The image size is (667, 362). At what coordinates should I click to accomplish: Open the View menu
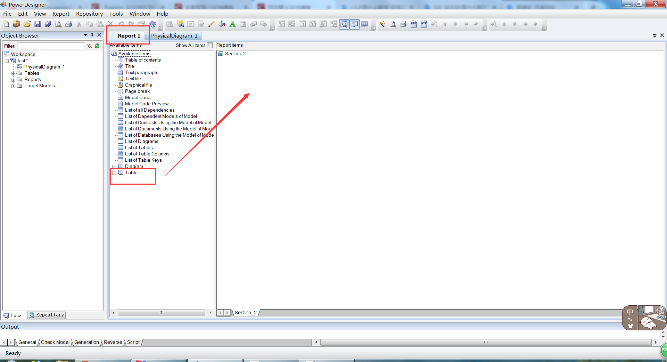(x=40, y=14)
